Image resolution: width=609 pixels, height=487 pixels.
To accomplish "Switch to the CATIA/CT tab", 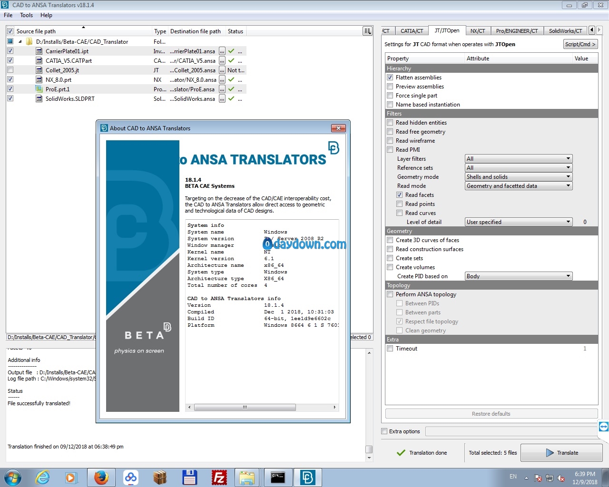I will coord(412,31).
